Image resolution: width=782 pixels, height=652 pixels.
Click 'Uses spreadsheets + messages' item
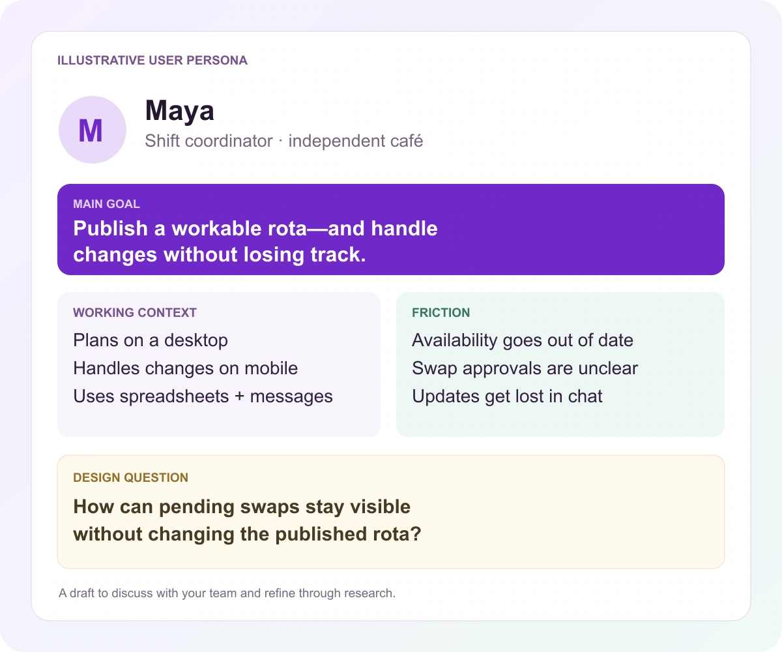(203, 396)
